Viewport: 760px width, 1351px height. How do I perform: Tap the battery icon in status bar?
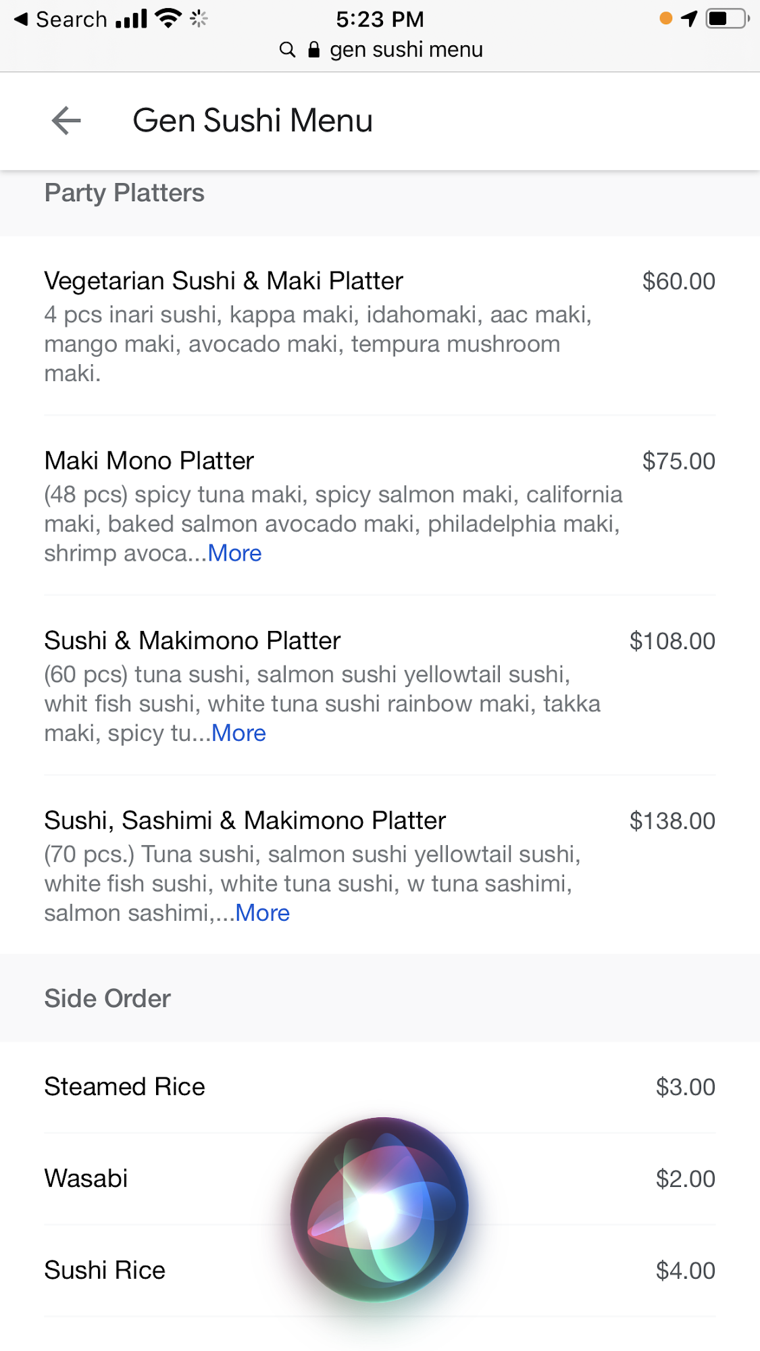(727, 19)
